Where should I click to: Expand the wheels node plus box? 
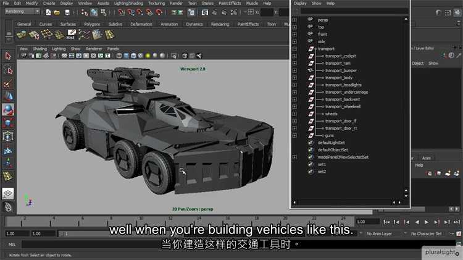[294, 114]
